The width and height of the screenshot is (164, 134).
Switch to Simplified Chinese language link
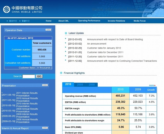coord(13,21)
